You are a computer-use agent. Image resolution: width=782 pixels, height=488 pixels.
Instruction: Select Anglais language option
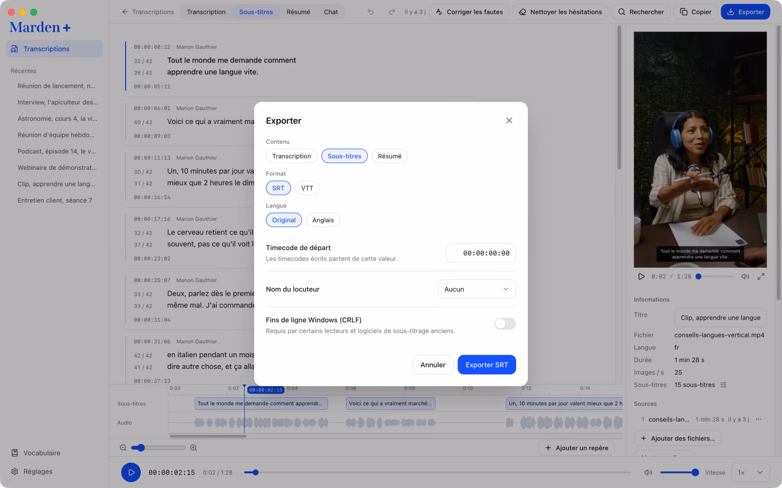pos(323,220)
